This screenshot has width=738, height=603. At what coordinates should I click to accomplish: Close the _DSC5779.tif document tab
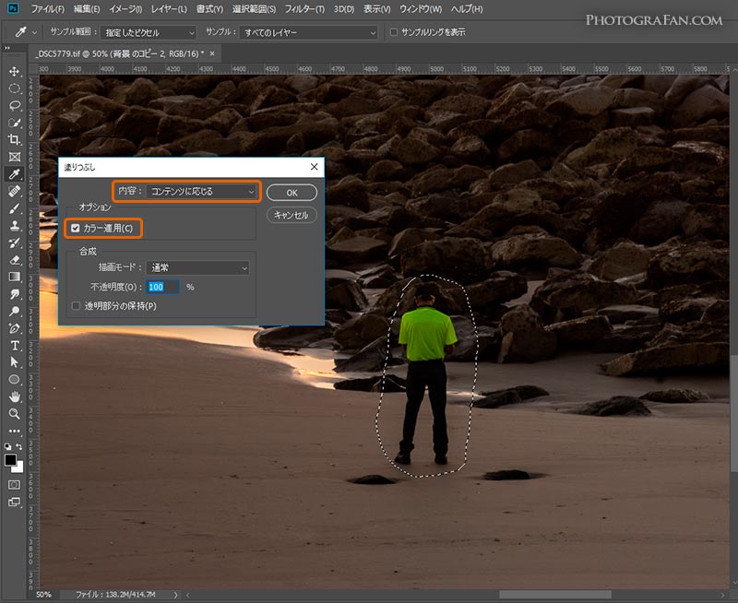coord(212,53)
